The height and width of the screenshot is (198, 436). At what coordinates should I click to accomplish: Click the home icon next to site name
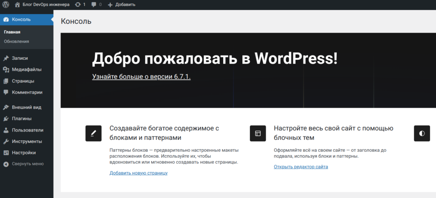pyautogui.click(x=17, y=5)
